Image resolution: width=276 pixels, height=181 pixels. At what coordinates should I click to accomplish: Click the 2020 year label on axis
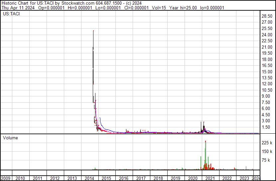193,178
